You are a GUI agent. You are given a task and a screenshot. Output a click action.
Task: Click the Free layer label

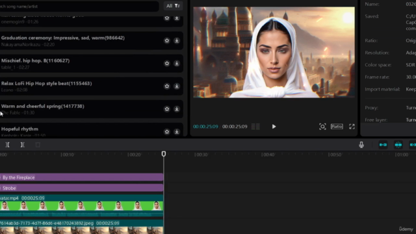[x=376, y=120]
